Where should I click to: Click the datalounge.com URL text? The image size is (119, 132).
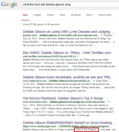(67, 126)
